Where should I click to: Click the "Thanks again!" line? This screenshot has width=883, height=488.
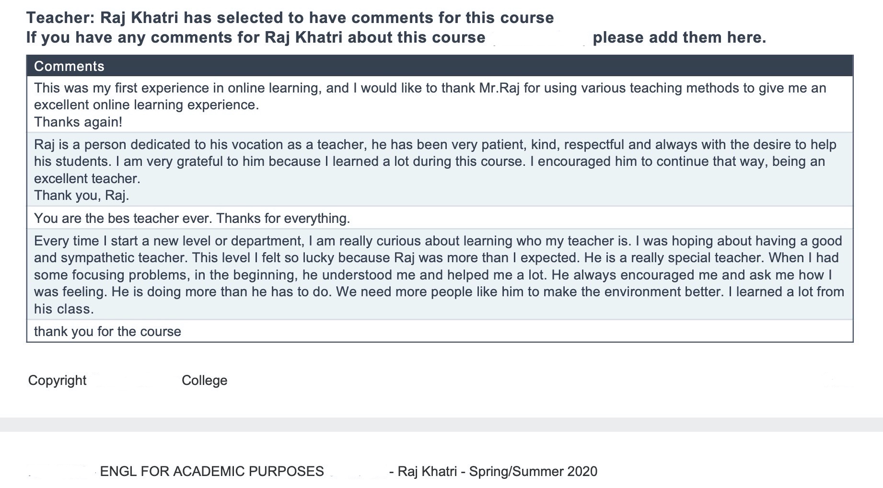[x=78, y=122]
